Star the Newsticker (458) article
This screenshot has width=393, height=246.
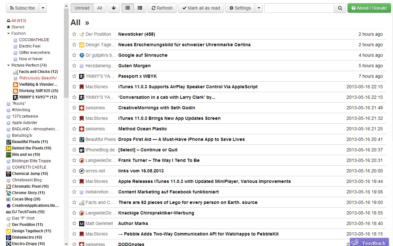74,34
